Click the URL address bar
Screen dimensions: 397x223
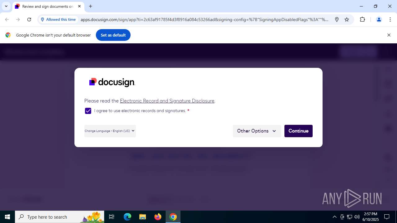pos(204,20)
